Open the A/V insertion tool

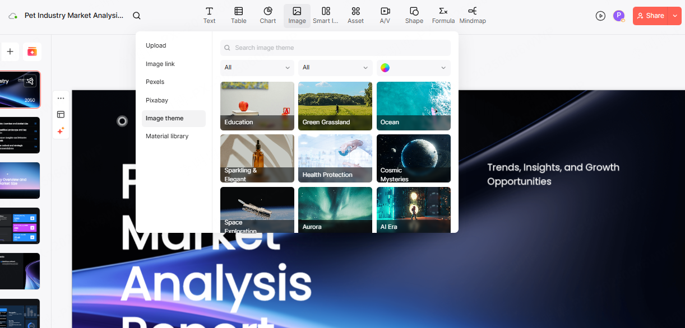pos(385,15)
